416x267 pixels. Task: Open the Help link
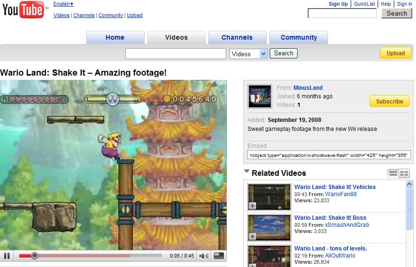pyautogui.click(x=386, y=4)
